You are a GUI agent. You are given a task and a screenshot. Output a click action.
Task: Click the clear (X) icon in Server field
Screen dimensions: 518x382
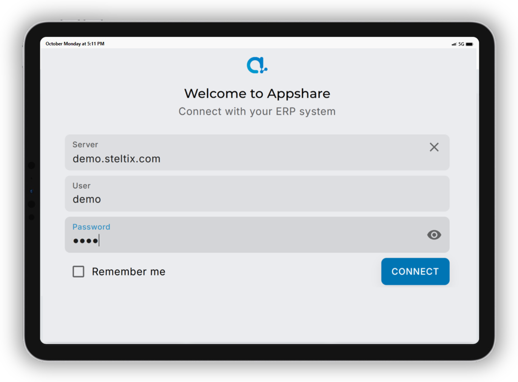434,147
